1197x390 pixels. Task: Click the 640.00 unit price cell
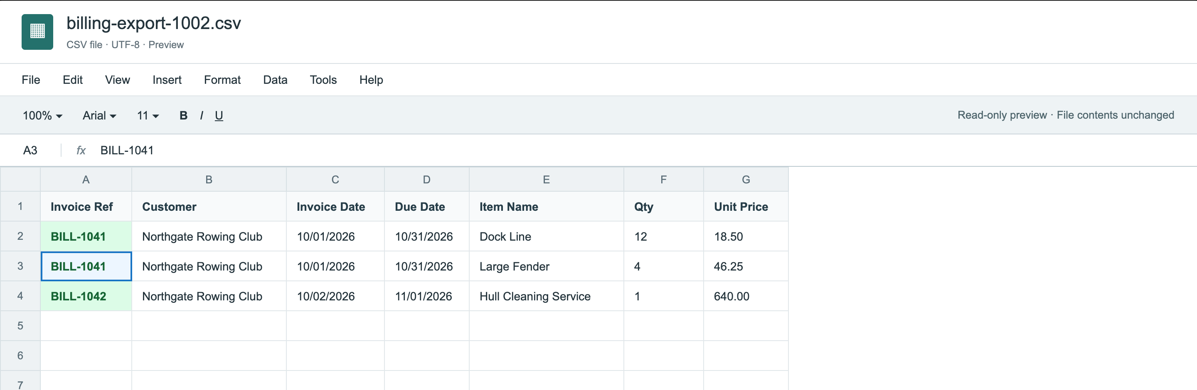click(746, 296)
